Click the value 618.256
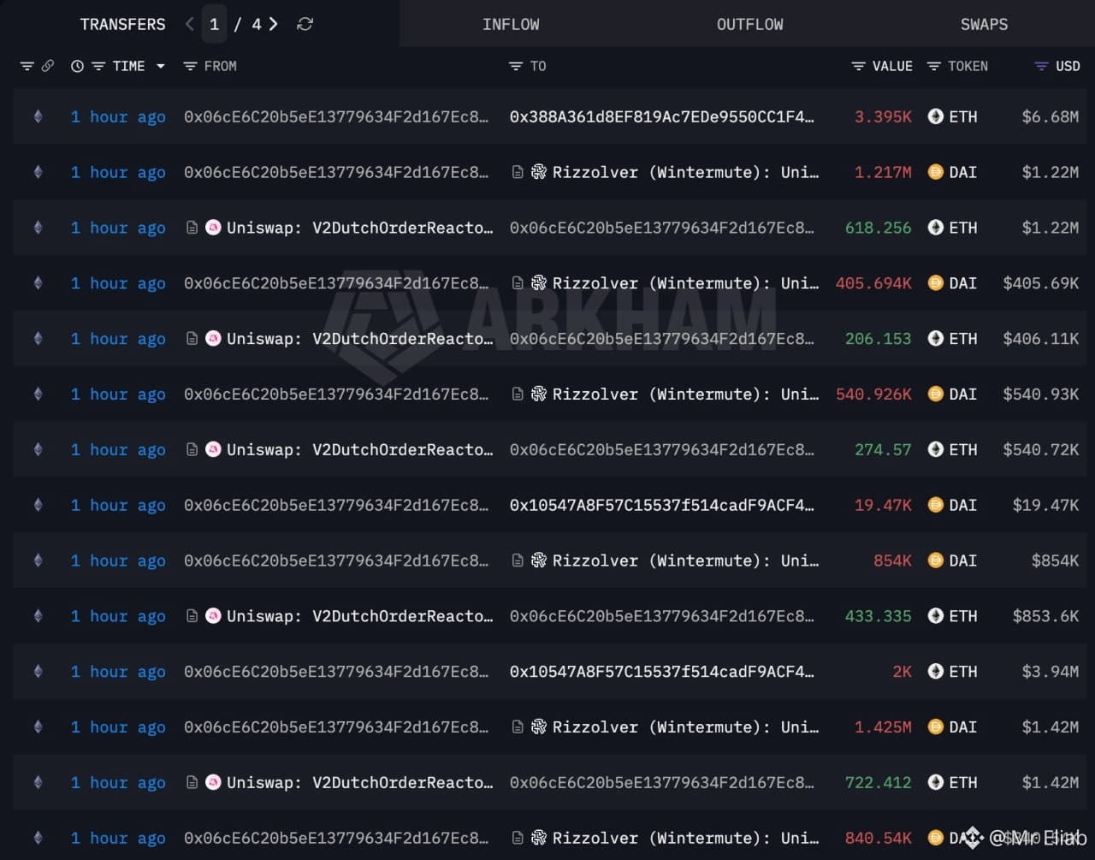 (879, 228)
